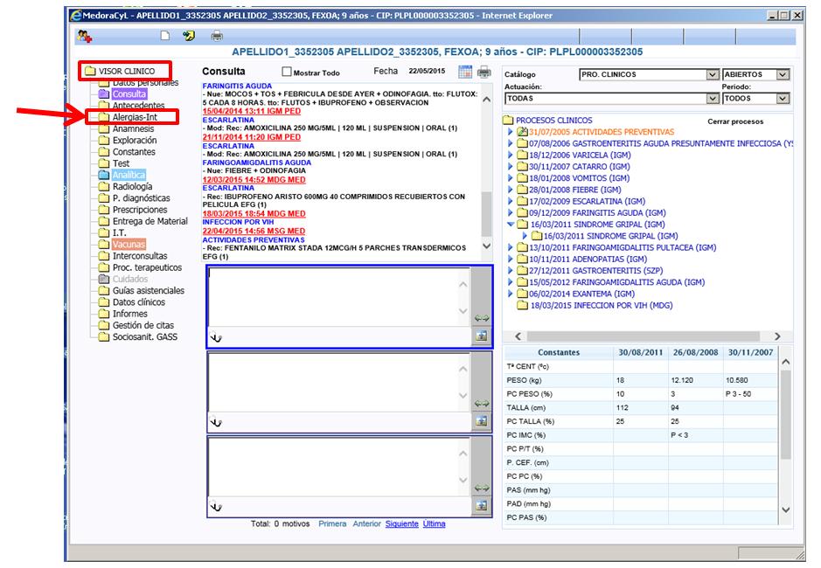Click image icon in third note box
Screen dimensions: 821x568
coord(481,505)
